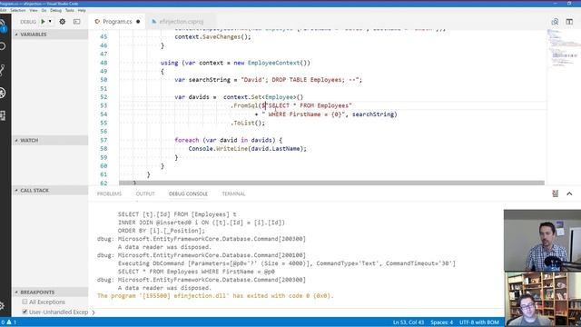Click the efinjection.csproj file icon
Image resolution: width=581 pixels, height=327 pixels.
tap(153, 22)
